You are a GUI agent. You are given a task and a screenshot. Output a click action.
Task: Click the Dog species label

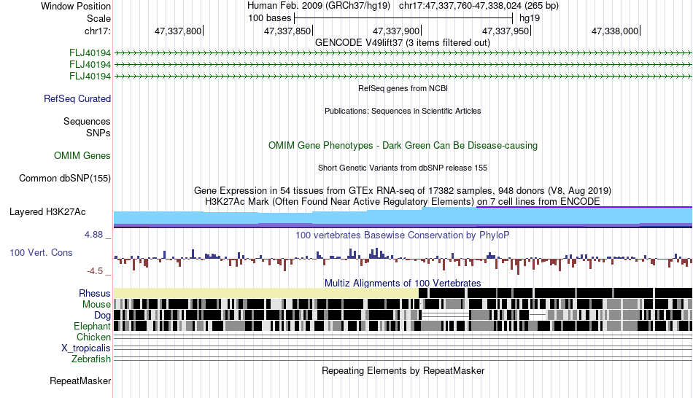(x=102, y=315)
